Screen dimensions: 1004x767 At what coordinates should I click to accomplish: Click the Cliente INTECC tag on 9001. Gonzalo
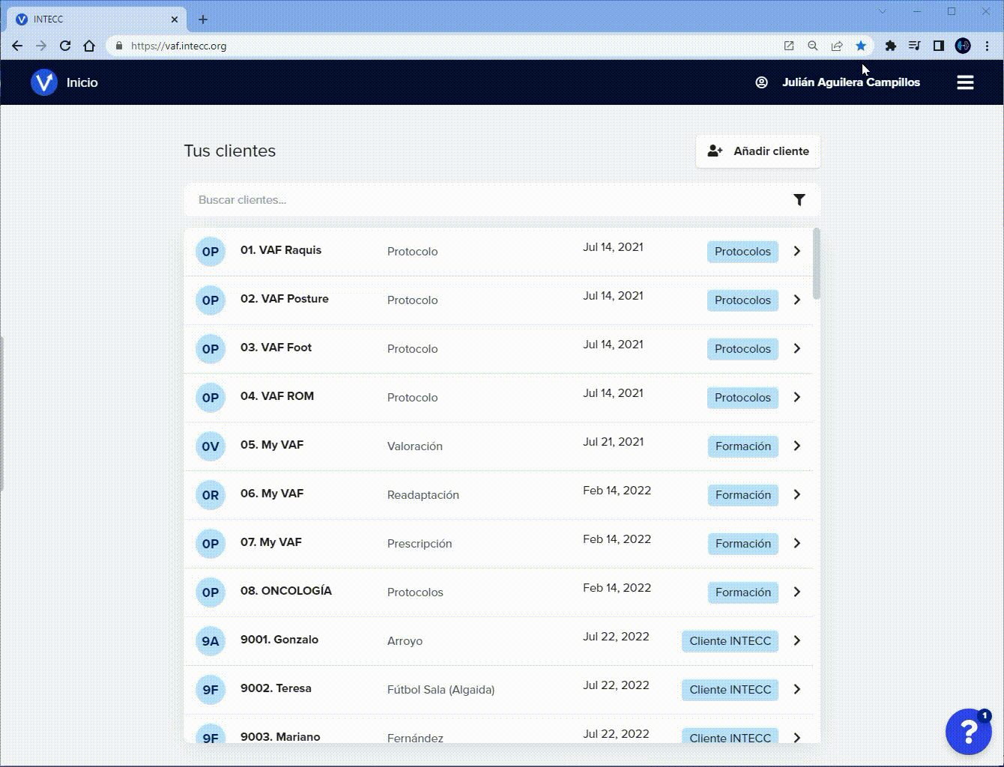click(730, 641)
